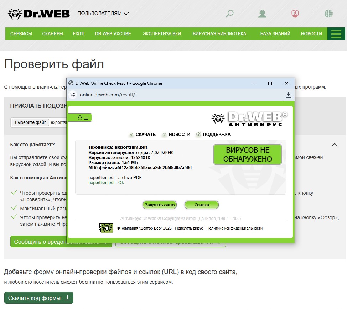This screenshot has width=347, height=310.
Task: Click the Размер файла: 1.51 МБ line
Action: tap(113, 163)
